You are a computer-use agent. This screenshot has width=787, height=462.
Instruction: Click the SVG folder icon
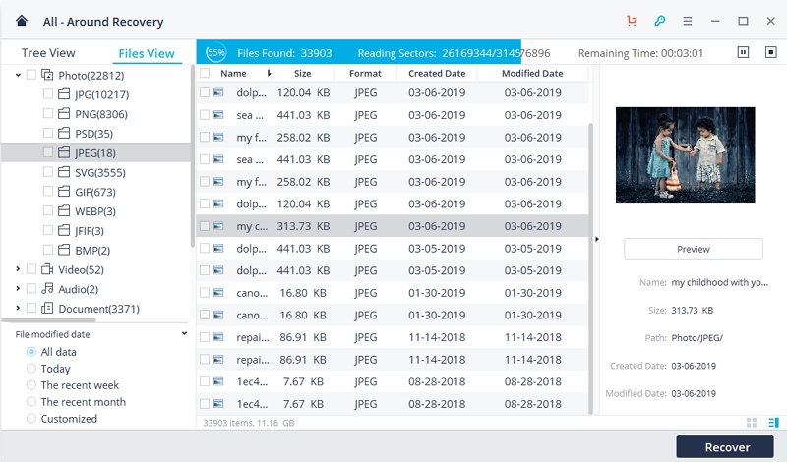(x=64, y=173)
